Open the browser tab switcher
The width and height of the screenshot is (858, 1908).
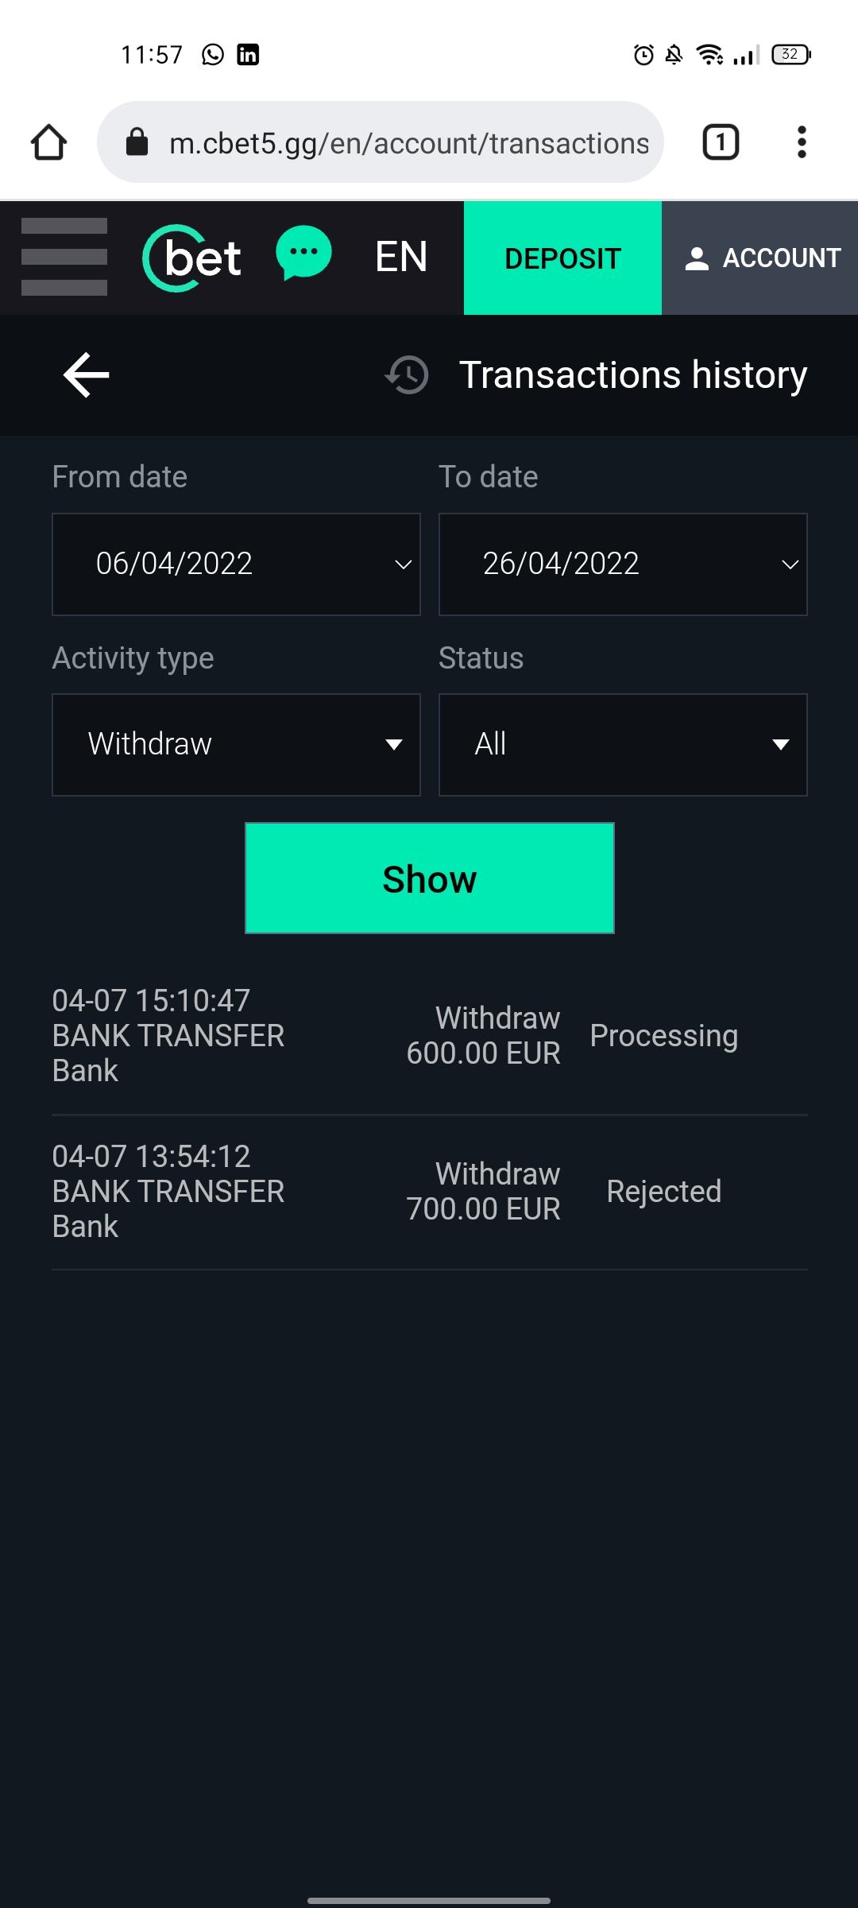[721, 143]
